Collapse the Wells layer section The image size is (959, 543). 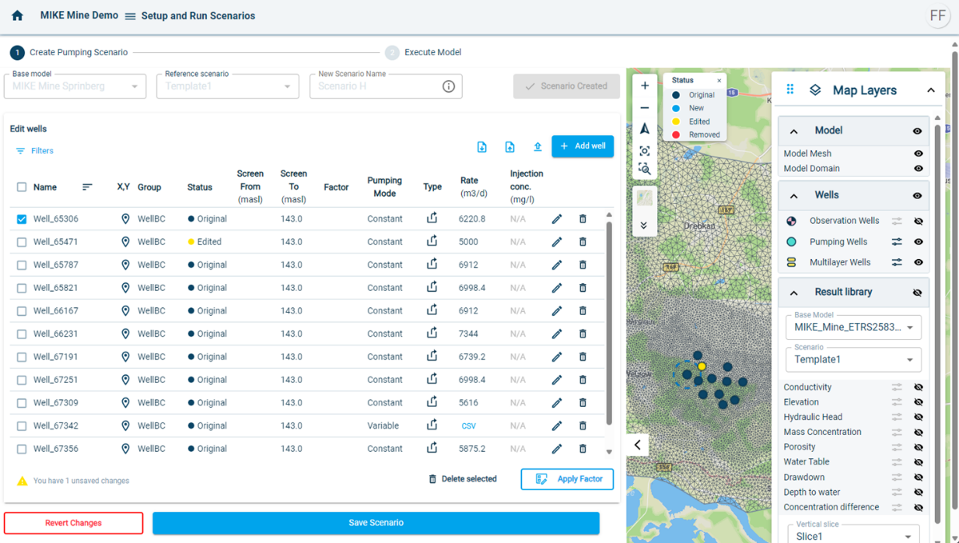coord(794,196)
